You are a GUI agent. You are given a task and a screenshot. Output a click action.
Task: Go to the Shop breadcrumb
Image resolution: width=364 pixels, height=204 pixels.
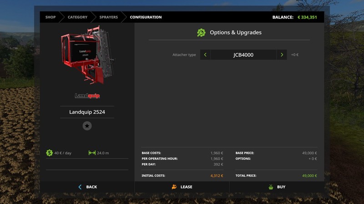coord(51,17)
